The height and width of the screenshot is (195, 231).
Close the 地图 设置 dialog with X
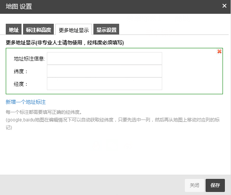point(224,6)
